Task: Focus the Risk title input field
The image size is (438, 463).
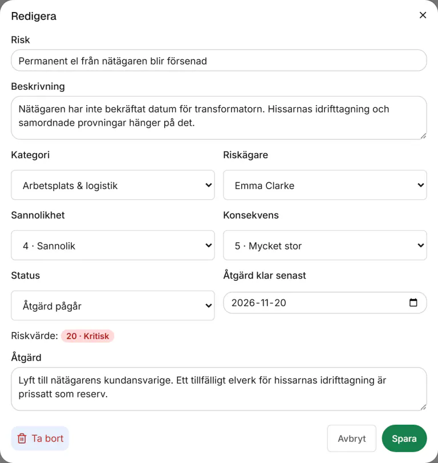Action: [219, 61]
